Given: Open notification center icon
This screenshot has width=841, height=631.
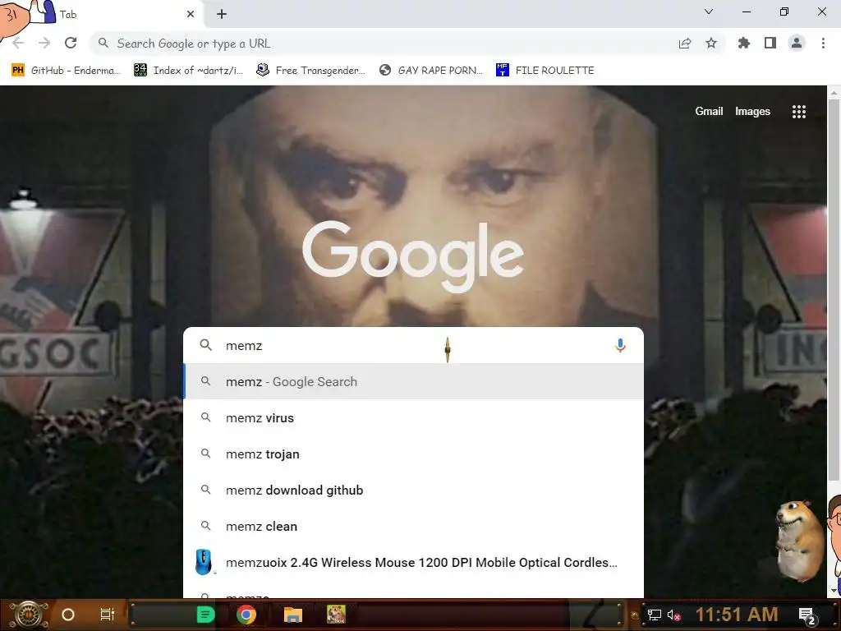Looking at the screenshot, I should (807, 615).
